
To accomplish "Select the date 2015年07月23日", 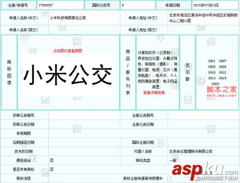I will [206, 5].
